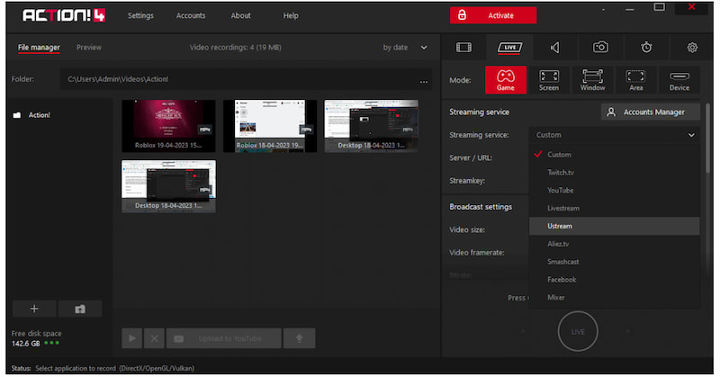Select Screen recording mode
Viewport: 720px width, 377px height.
(x=549, y=80)
